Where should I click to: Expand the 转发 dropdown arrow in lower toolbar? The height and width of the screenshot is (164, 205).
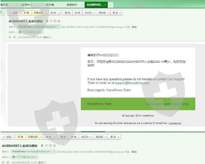55,137
